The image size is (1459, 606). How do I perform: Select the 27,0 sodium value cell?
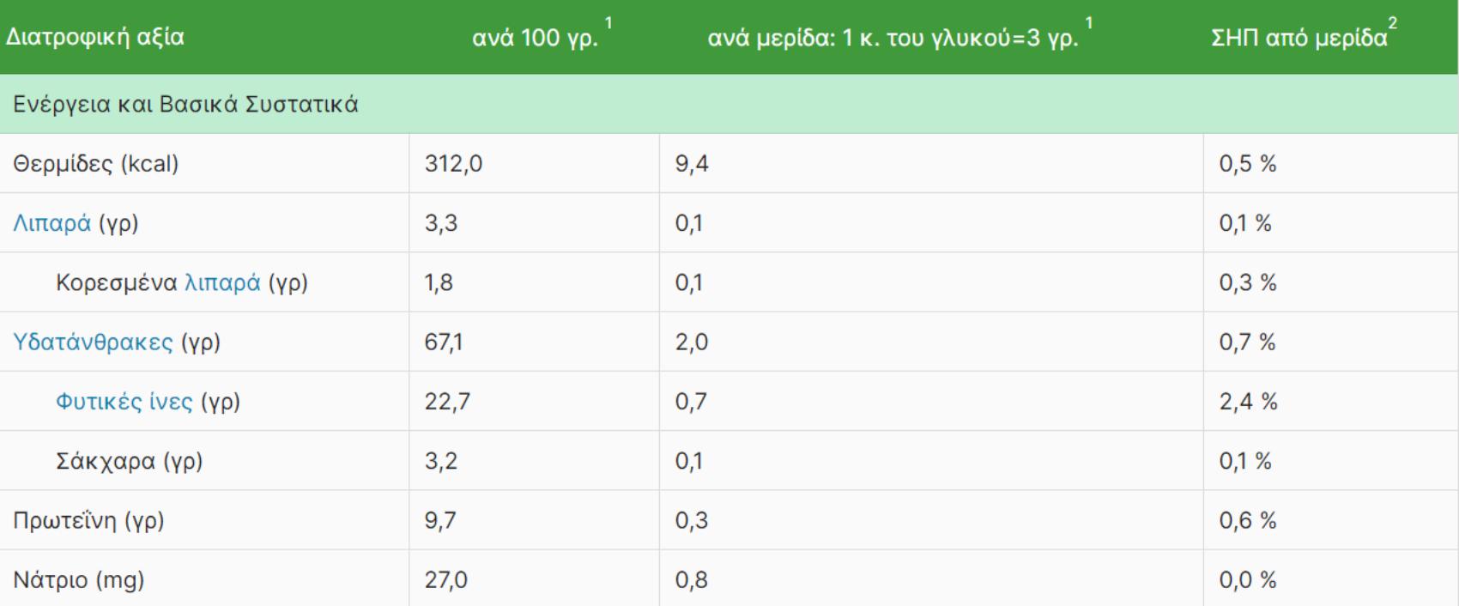pos(446,580)
